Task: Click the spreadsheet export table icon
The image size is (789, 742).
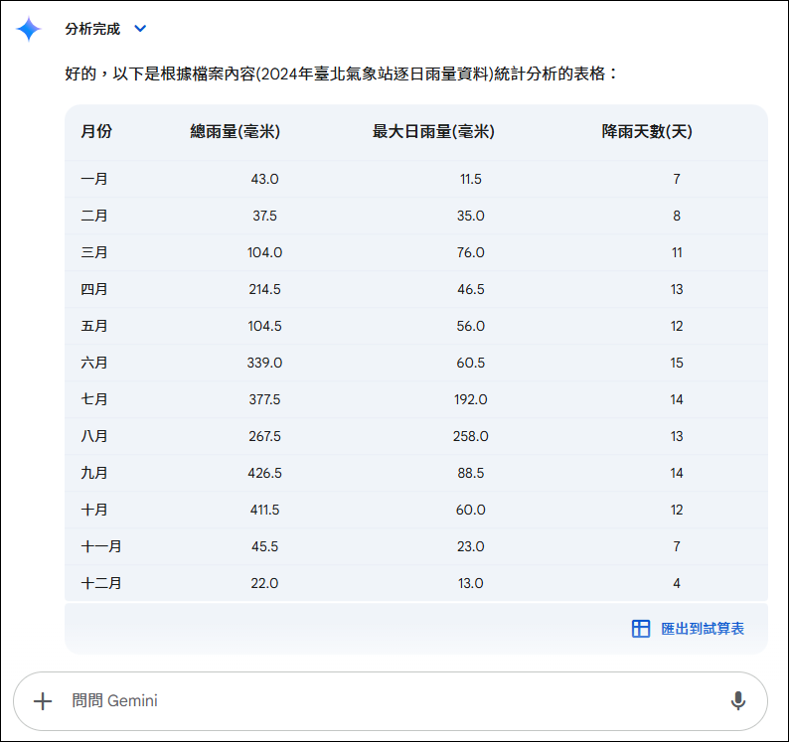Action: 641,629
